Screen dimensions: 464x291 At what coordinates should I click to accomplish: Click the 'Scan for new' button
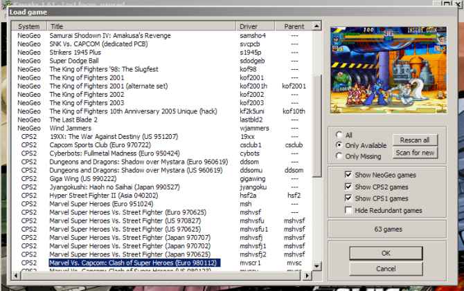(416, 153)
